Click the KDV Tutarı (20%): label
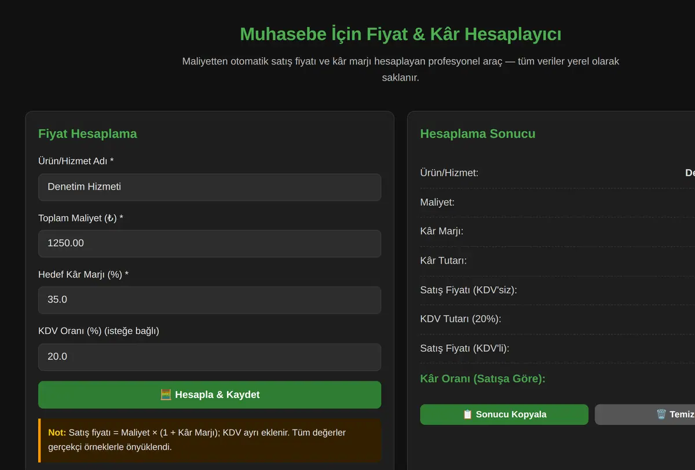 (460, 319)
